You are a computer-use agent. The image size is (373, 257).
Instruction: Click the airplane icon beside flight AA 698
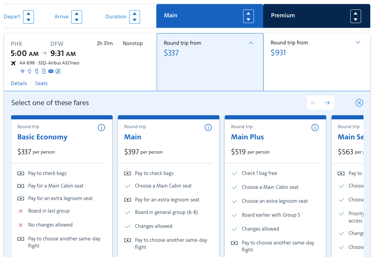[14, 63]
